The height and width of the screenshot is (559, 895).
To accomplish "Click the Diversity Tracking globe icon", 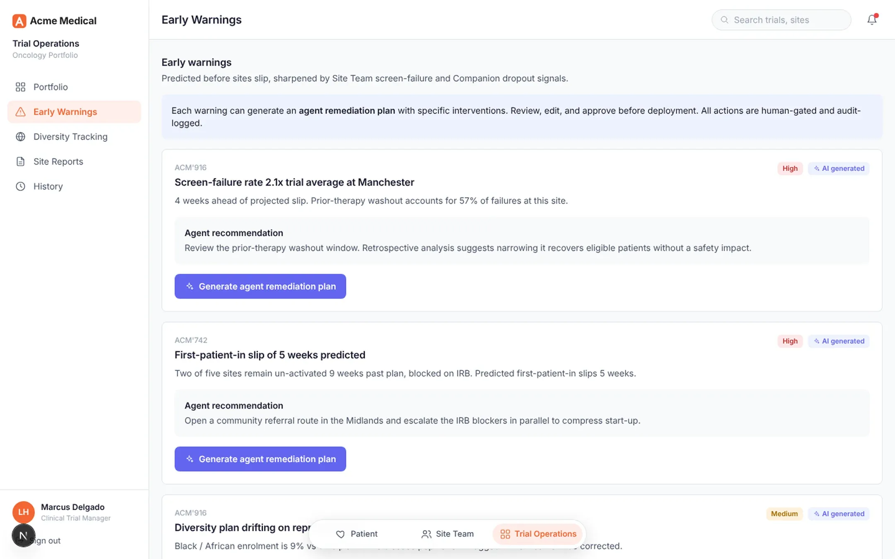I will [x=20, y=137].
